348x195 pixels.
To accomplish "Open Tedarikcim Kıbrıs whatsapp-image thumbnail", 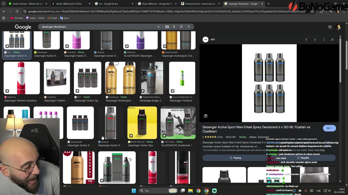I will click(x=152, y=78).
